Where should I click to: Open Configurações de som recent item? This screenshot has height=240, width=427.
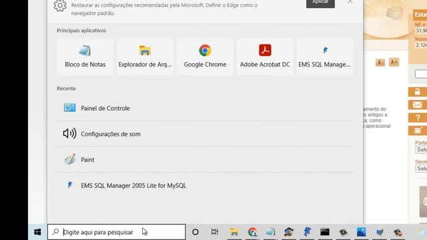(x=205, y=134)
